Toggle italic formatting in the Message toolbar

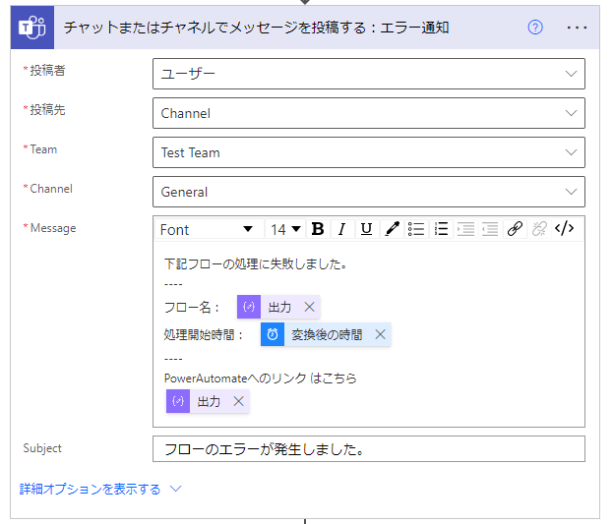tap(342, 229)
